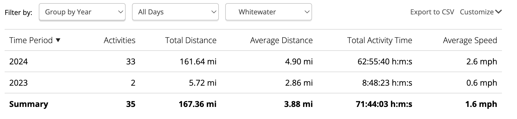Sort by Average Speed column header

[470, 40]
